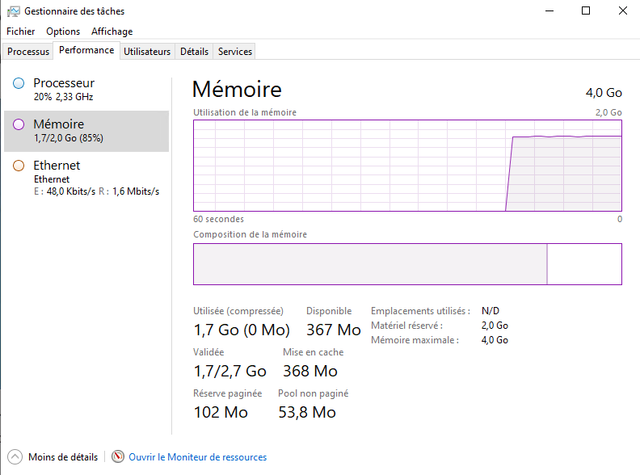Click the Task Manager title bar icon

(x=14, y=11)
